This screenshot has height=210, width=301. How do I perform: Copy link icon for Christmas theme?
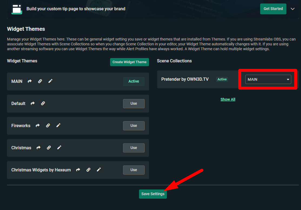pos(49,148)
